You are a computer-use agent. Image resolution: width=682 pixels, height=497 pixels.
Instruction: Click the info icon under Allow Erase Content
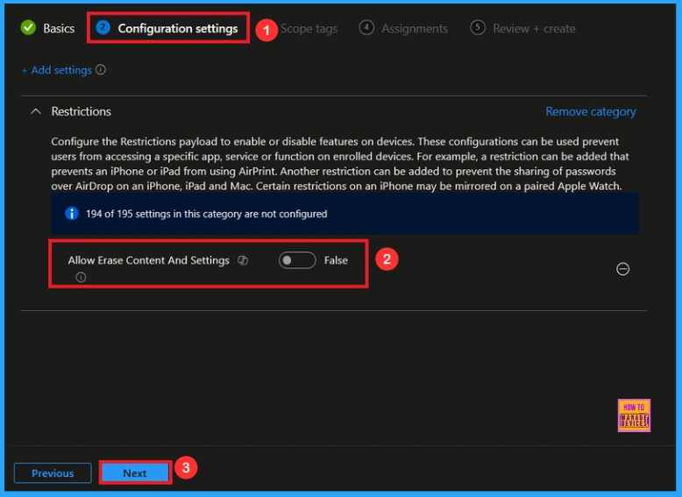81,277
